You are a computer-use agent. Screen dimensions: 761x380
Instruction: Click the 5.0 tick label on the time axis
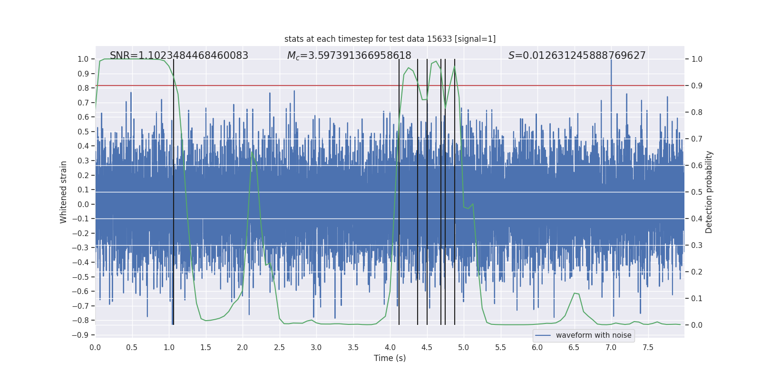[464, 347]
